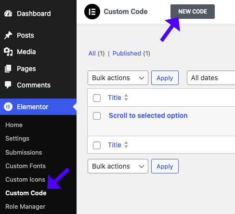The width and height of the screenshot is (235, 214).
Task: Sort by top Title column arrows
Action: tap(126, 98)
